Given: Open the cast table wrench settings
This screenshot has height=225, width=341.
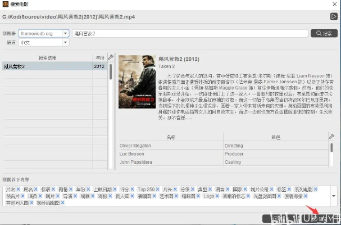Looking at the screenshot, I should pyautogui.click(x=331, y=137).
